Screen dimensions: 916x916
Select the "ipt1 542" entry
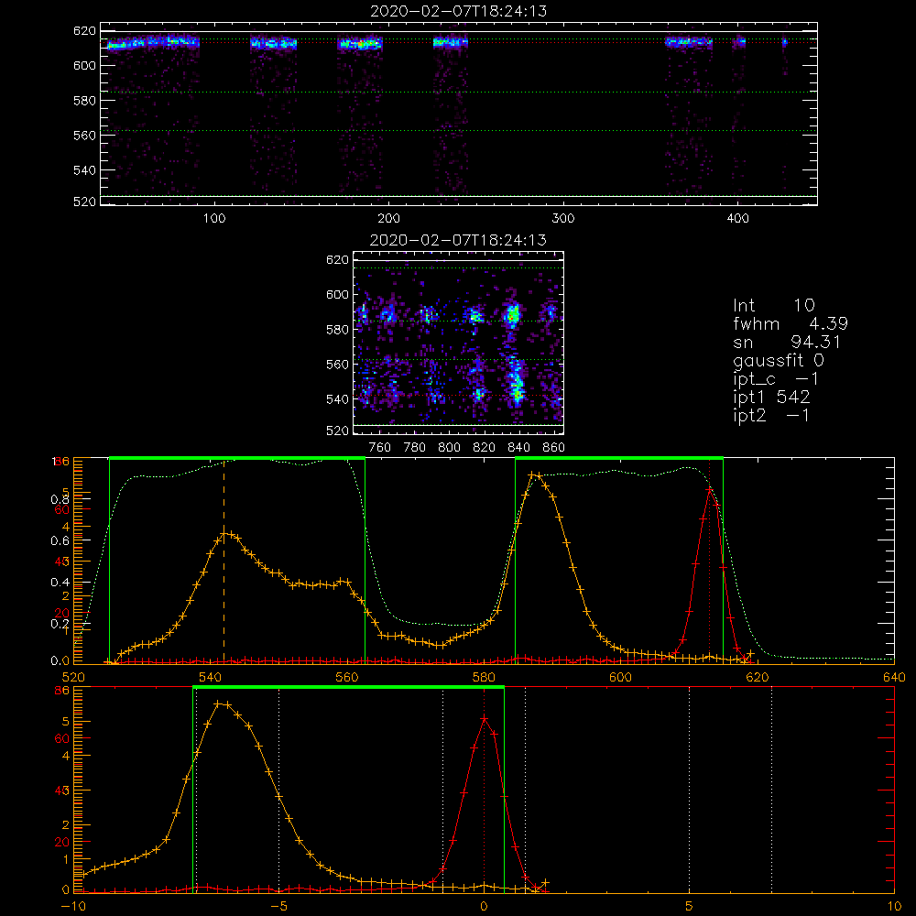771,398
